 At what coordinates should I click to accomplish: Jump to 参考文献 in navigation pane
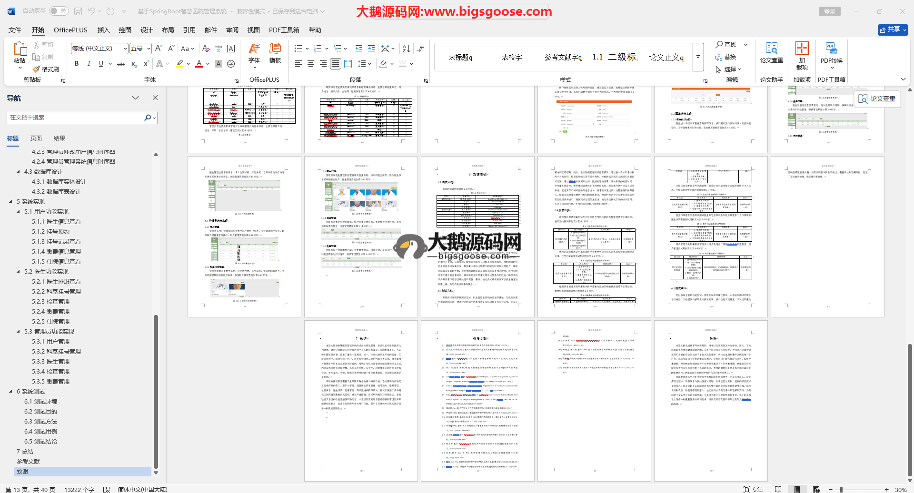(x=28, y=461)
